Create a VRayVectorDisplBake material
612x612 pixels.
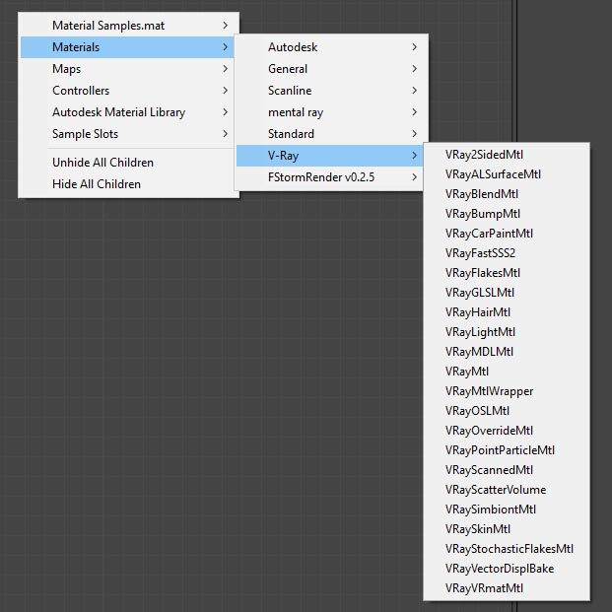507,569
